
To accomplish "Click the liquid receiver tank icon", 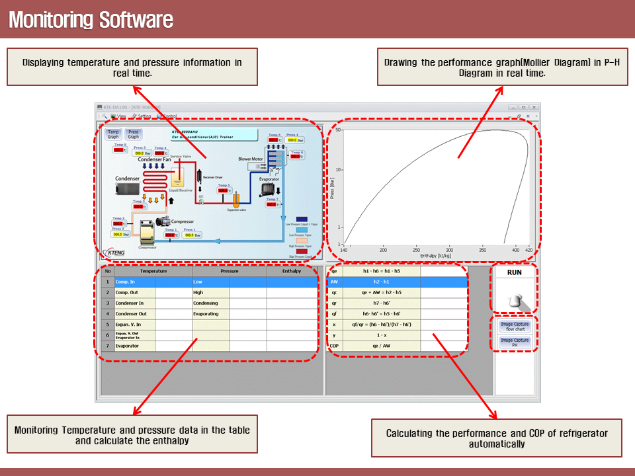I will click(x=177, y=175).
